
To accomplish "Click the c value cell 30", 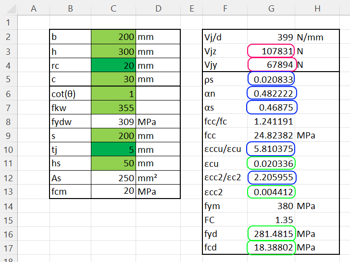I will coord(113,79).
